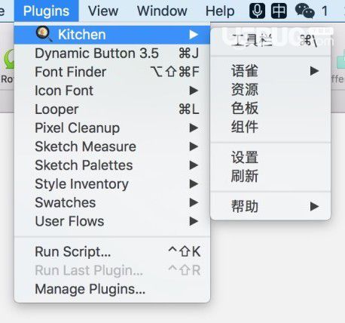Click Run Script... menu item
The image size is (345, 323).
(112, 251)
